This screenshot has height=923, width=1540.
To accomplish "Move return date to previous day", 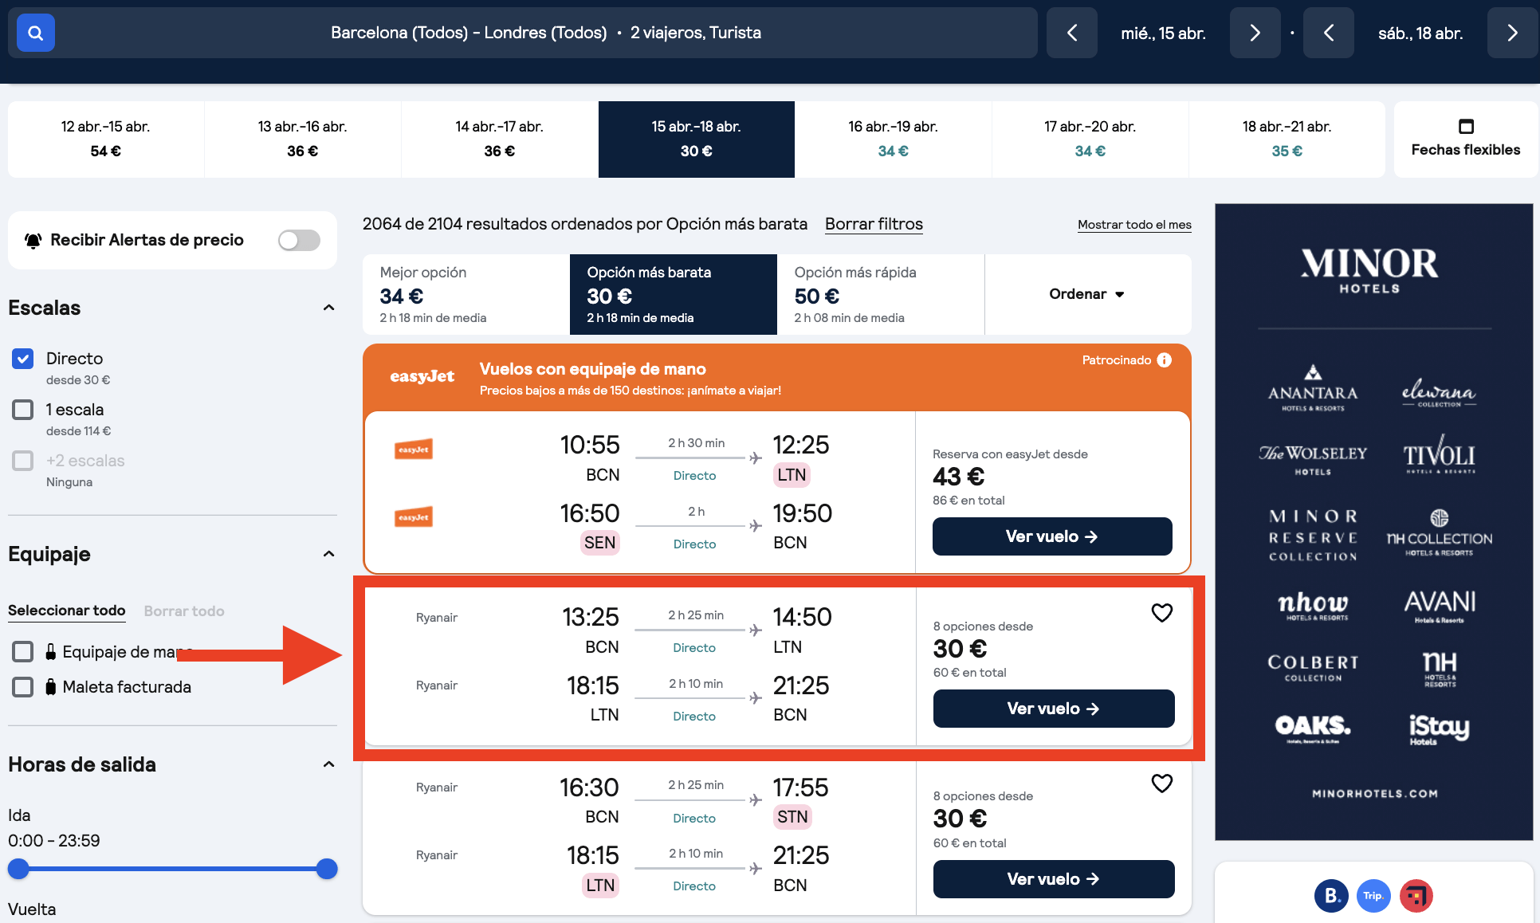I will [1328, 33].
